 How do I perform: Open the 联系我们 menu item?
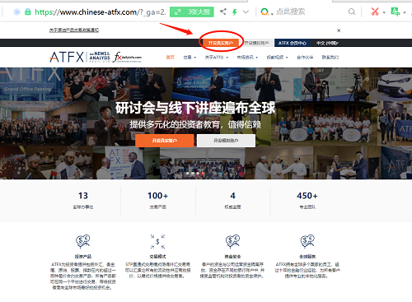click(x=330, y=58)
